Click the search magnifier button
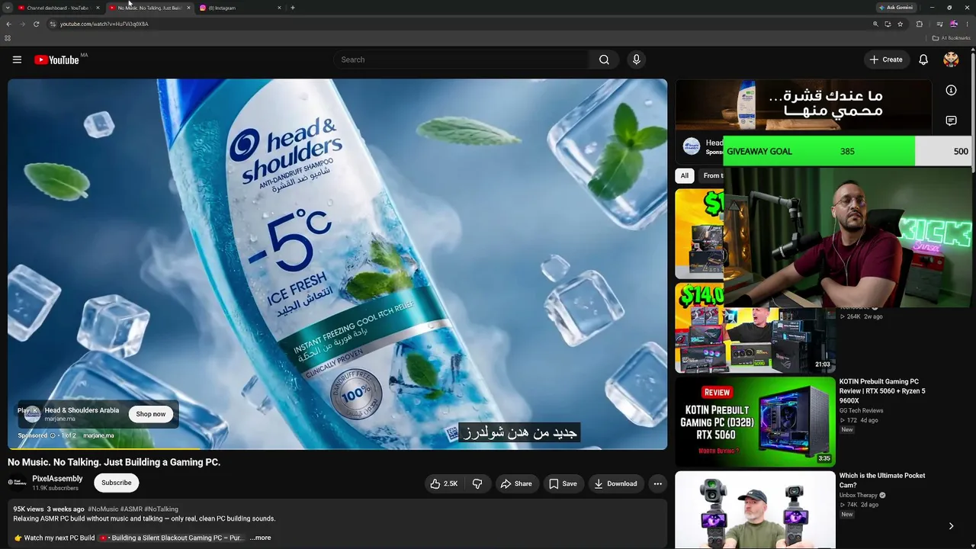Image resolution: width=976 pixels, height=549 pixels. point(604,59)
